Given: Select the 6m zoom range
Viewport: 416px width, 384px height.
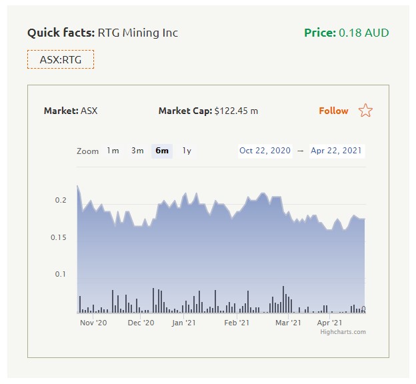Looking at the screenshot, I should coord(162,151).
